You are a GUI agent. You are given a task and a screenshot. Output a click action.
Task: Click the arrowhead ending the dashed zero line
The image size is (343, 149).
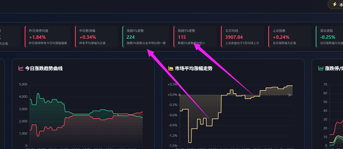(x=290, y=95)
